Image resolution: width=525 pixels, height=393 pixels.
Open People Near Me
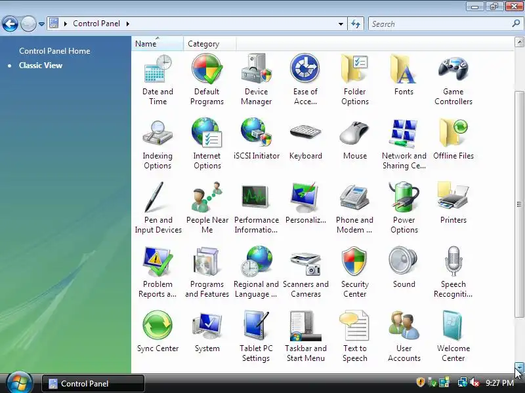207,208
